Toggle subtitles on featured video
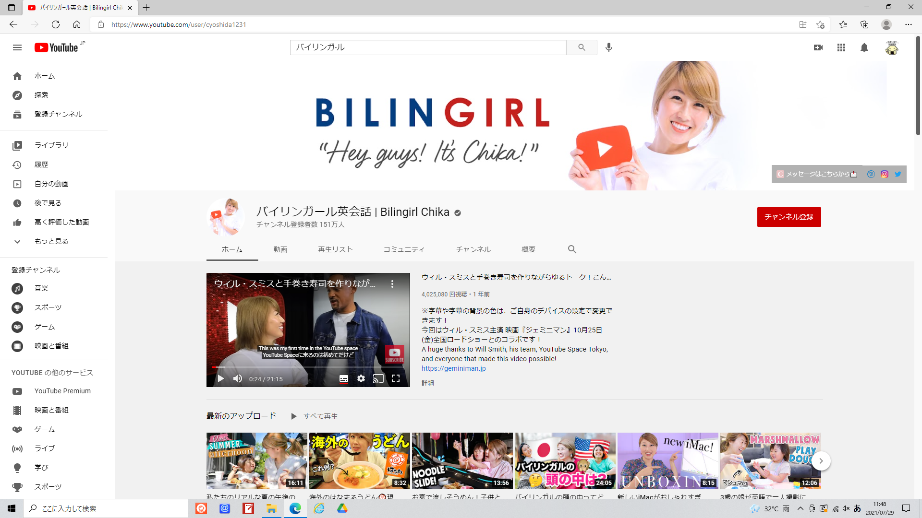 click(344, 379)
